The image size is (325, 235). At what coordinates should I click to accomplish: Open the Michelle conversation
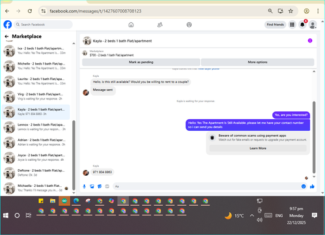36,66
